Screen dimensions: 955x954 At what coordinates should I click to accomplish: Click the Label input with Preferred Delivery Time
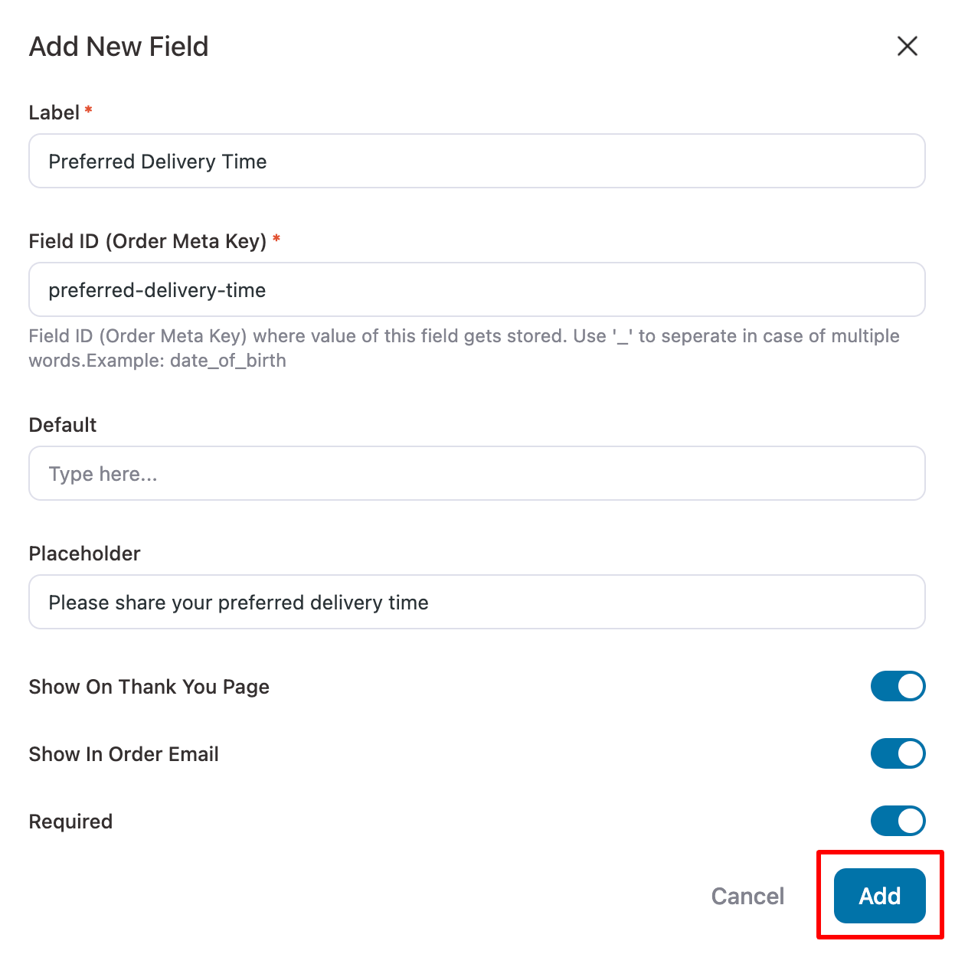[x=477, y=161]
